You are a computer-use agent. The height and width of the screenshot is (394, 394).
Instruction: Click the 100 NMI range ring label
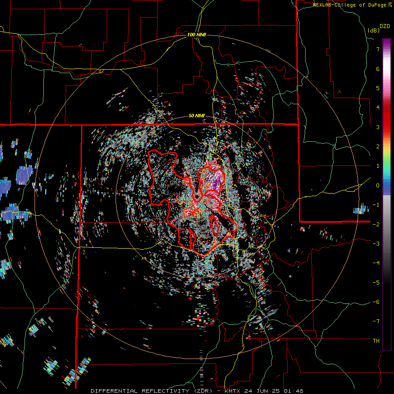[x=197, y=35]
